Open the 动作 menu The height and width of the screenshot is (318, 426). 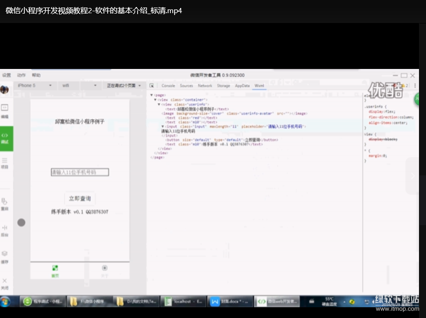coord(21,75)
